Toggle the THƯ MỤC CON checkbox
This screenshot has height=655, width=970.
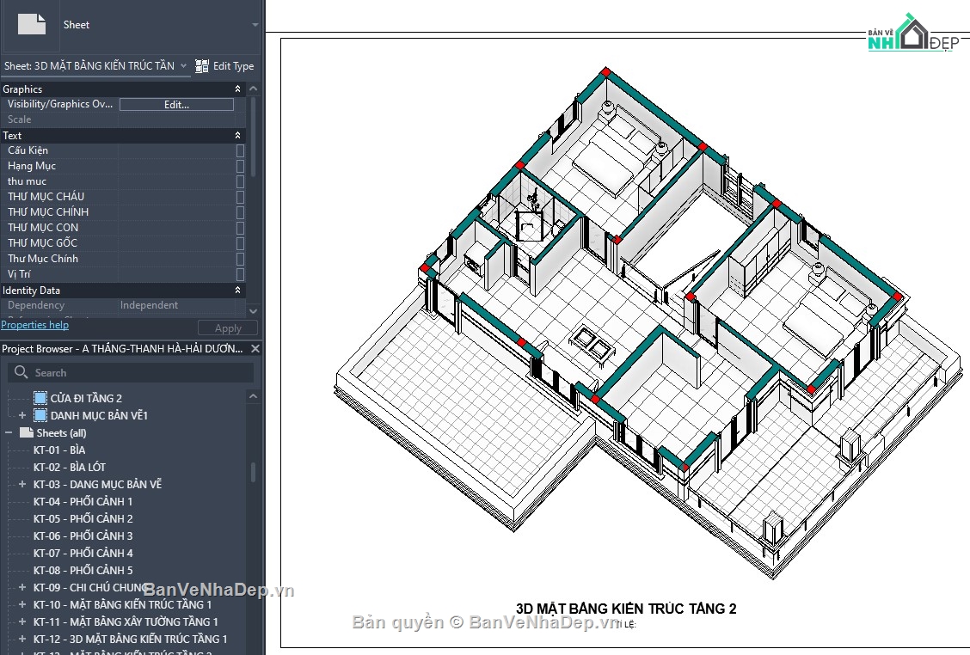pyautogui.click(x=240, y=228)
